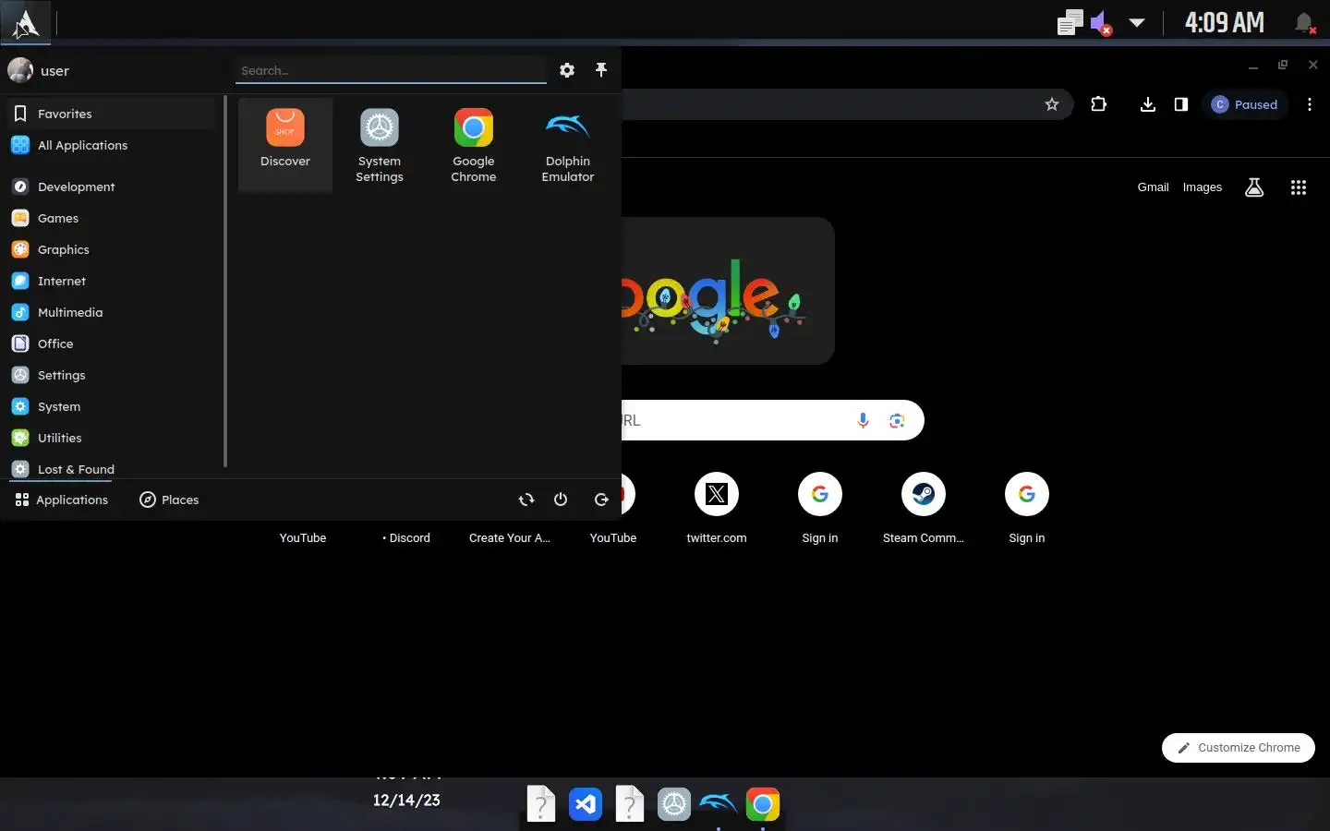
Task: Click the Customize Chrome button
Action: [1239, 747]
